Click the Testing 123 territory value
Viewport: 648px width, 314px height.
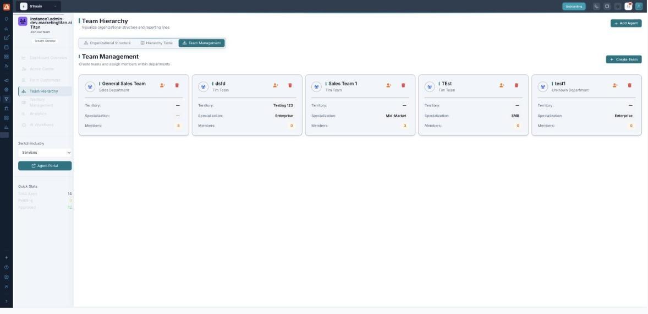pyautogui.click(x=283, y=106)
